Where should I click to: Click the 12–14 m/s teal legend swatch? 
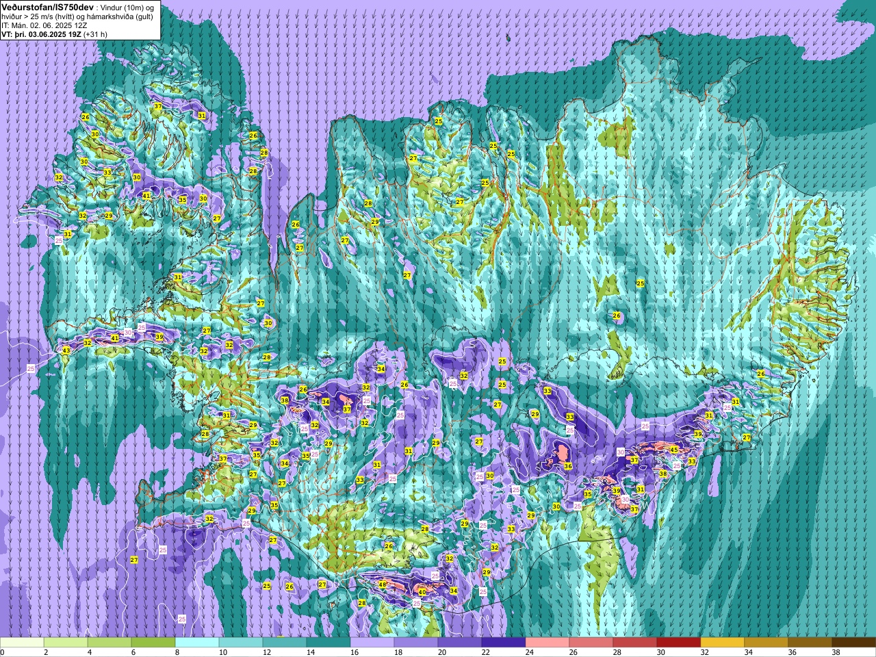click(x=285, y=643)
